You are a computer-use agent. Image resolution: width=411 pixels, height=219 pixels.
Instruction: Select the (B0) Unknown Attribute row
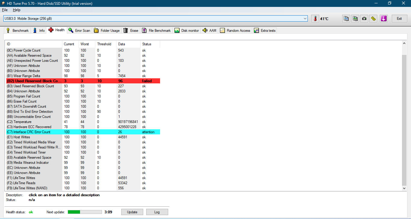(x=83, y=71)
